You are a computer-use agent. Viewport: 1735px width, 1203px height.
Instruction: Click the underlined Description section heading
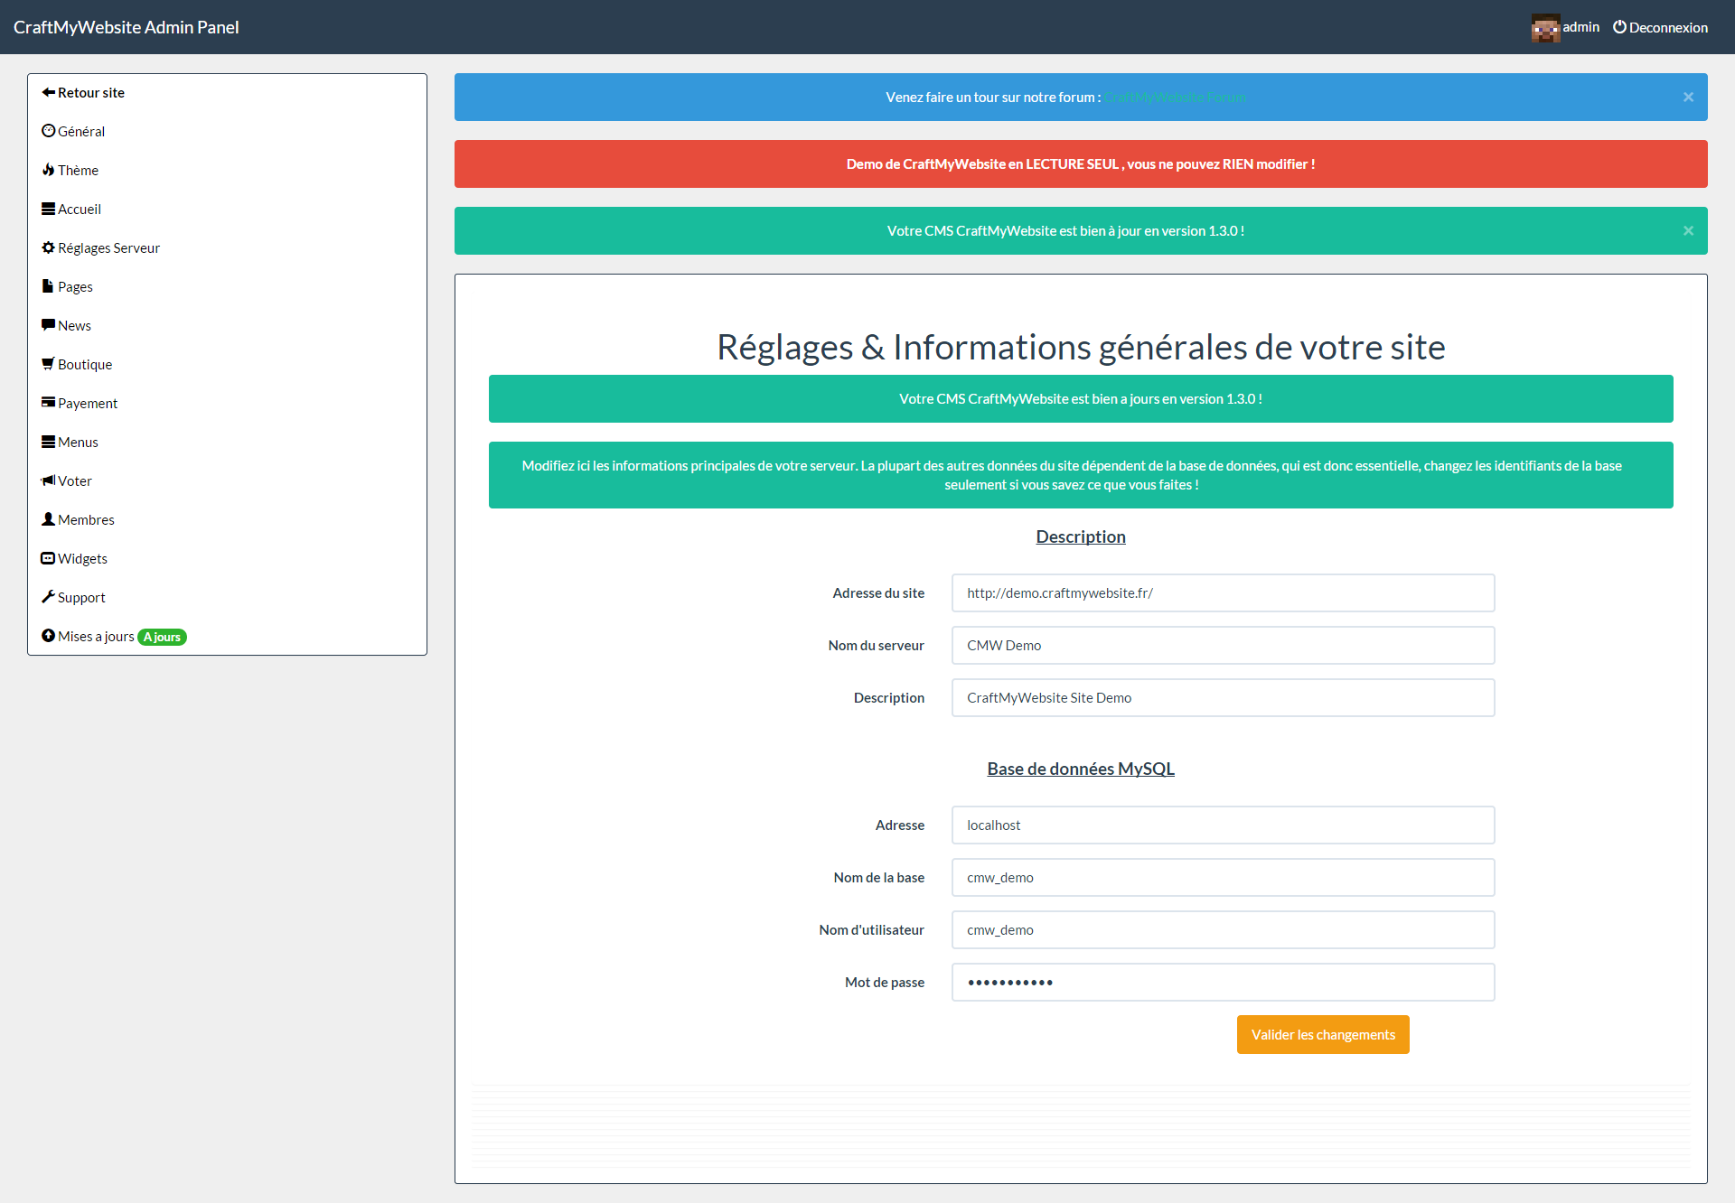coord(1081,536)
